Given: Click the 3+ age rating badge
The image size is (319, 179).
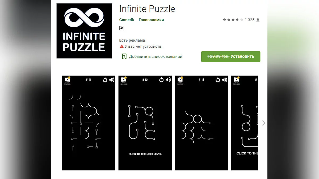Looking at the screenshot, I should 121,28.
